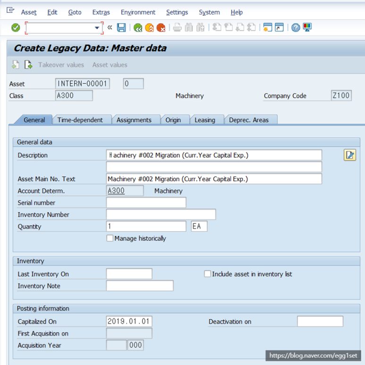This screenshot has width=365, height=365.
Task: Click the long text edit icon beside Description
Action: (349, 155)
